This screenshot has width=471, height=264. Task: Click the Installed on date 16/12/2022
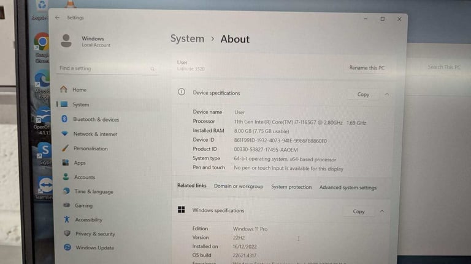point(245,247)
